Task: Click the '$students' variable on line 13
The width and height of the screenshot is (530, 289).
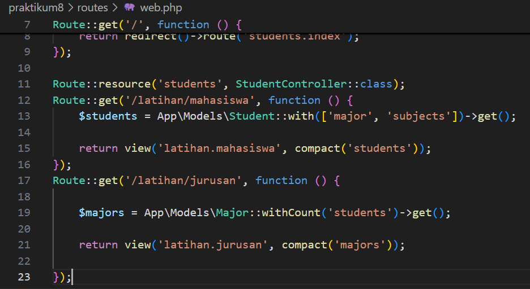Action: pos(108,116)
